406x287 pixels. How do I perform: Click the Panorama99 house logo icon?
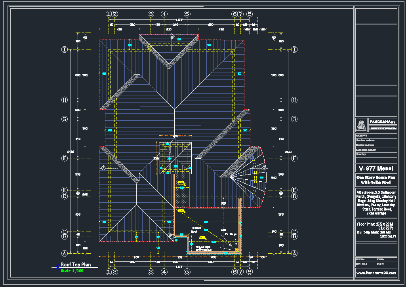click(x=361, y=125)
